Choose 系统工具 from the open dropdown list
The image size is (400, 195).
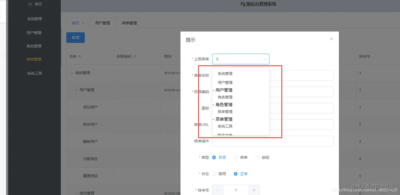[x=225, y=126]
